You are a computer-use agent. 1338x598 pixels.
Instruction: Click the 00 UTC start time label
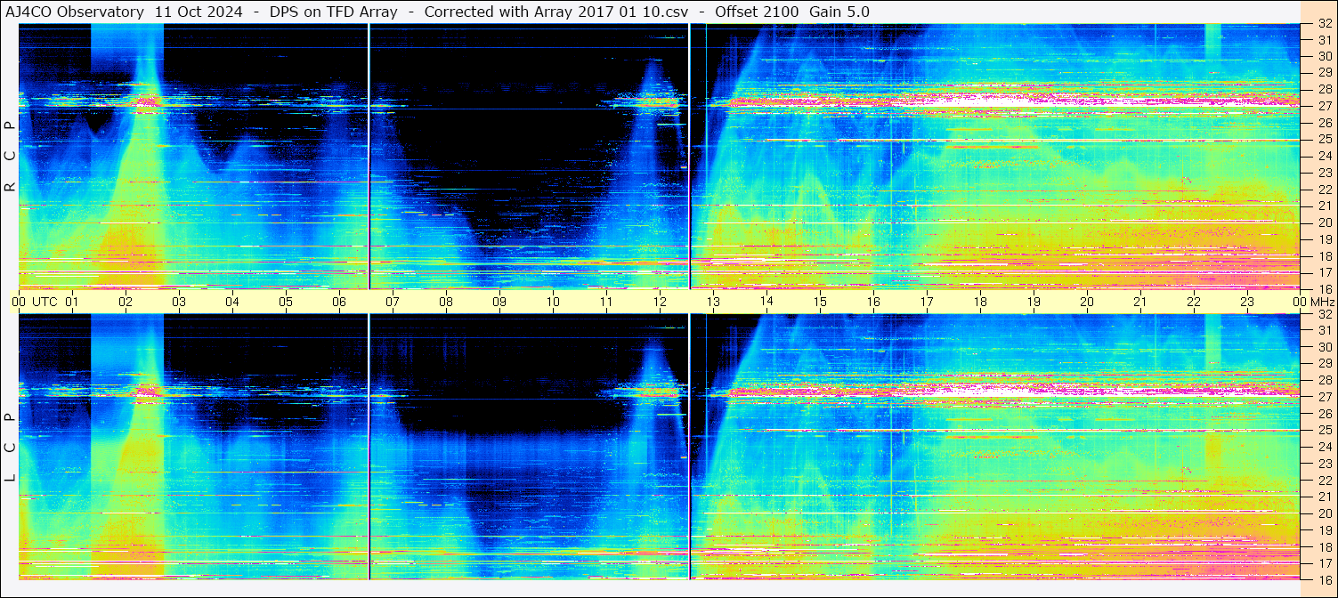[x=34, y=302]
